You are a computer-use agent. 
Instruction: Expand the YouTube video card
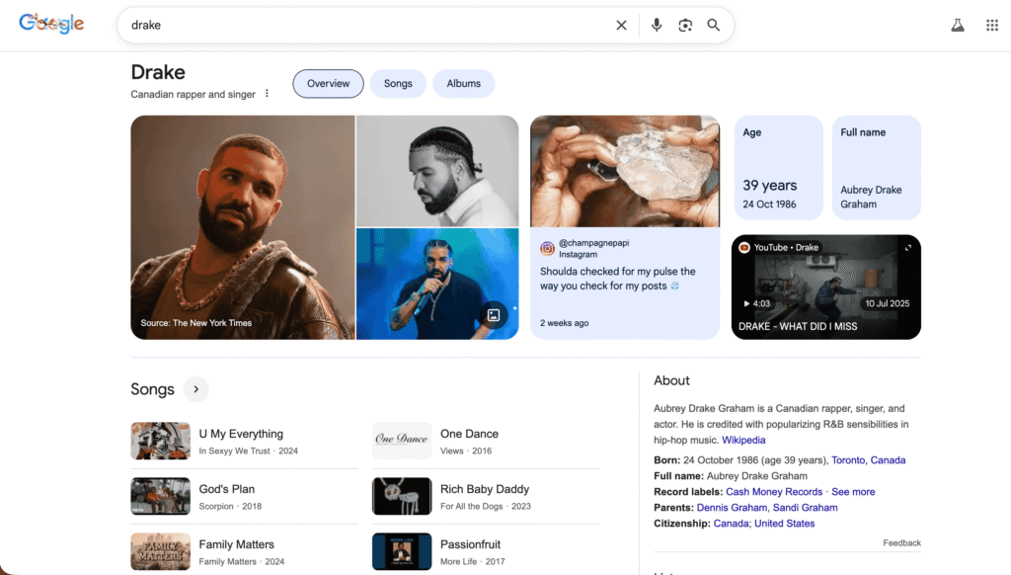click(x=907, y=248)
